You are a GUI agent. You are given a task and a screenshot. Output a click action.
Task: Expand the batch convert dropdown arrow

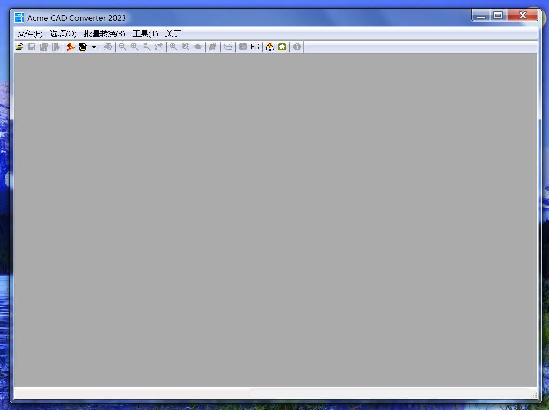tap(94, 47)
